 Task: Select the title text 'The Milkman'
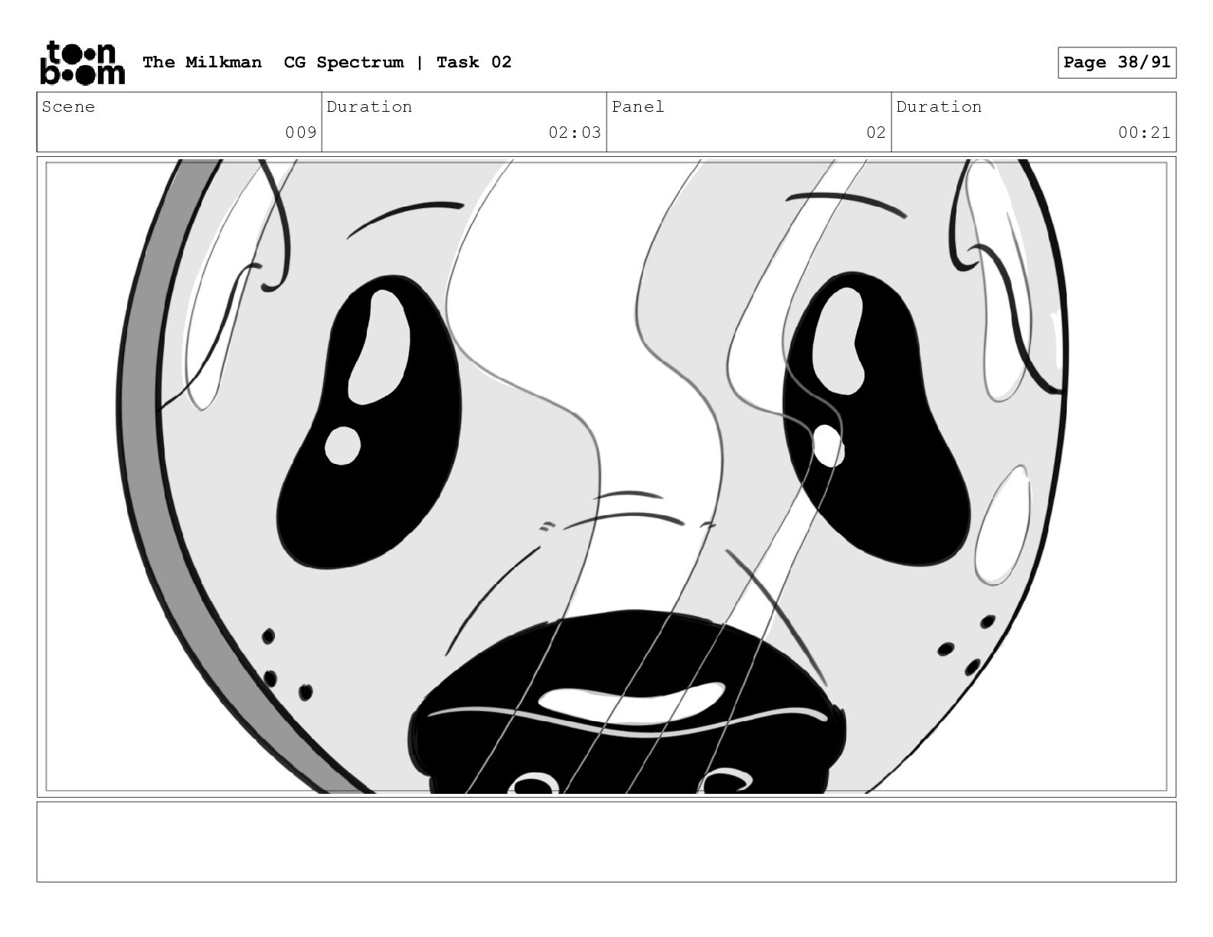(x=202, y=62)
